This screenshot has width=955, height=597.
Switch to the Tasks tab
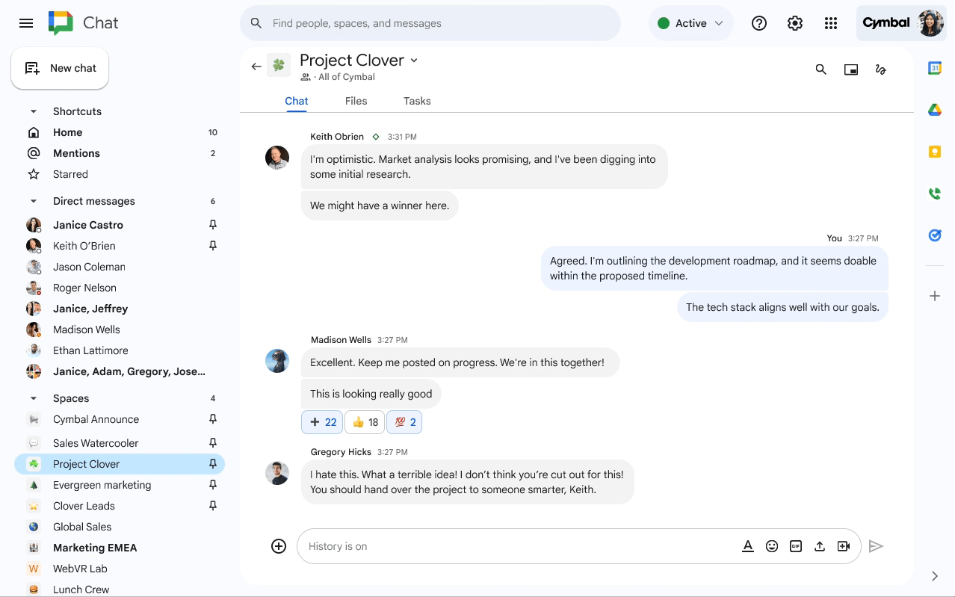pyautogui.click(x=417, y=101)
